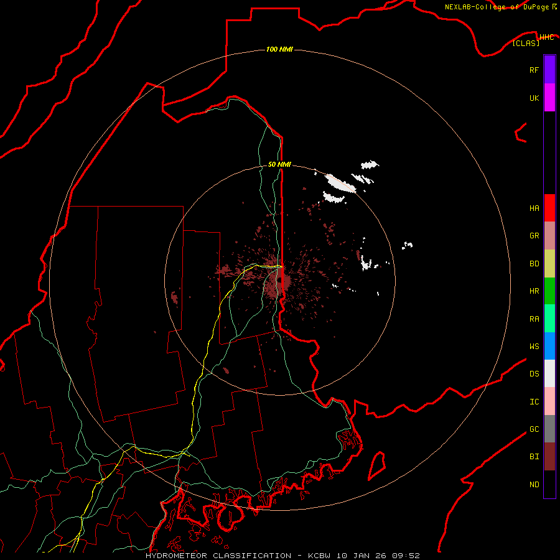Click the BI dark-red legend swatch

pos(549,457)
